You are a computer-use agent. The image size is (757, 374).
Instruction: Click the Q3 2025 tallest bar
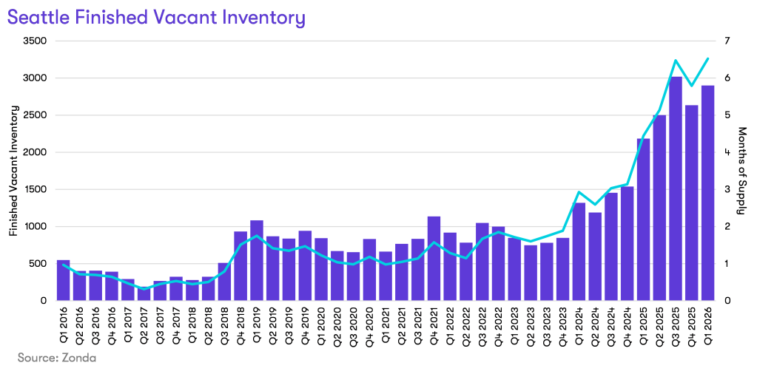tap(676, 188)
